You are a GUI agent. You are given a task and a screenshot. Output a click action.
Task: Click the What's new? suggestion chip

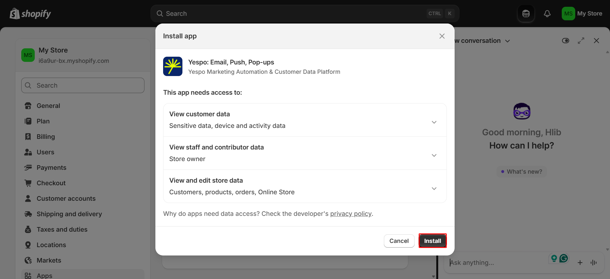522,172
